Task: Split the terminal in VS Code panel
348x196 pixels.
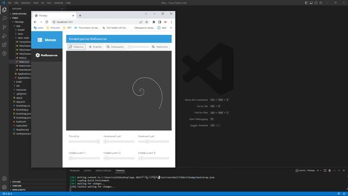Action: pos(325,170)
